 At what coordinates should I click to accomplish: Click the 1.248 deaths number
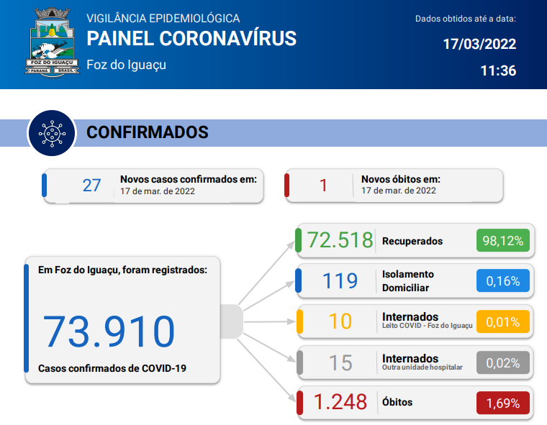click(340, 402)
